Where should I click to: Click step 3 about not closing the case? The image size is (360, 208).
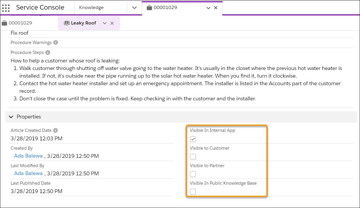[x=138, y=99]
